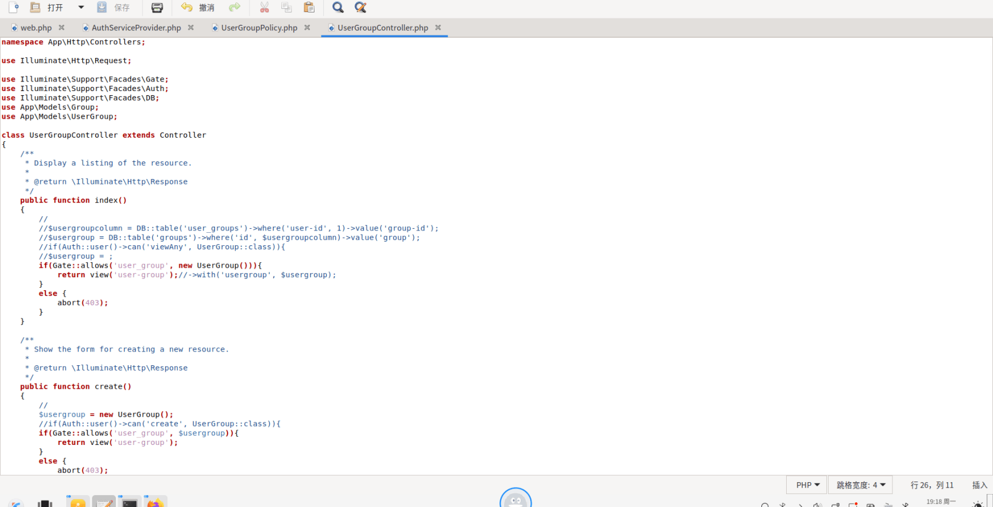Image resolution: width=993 pixels, height=507 pixels.
Task: Open find with the magnifier icon
Action: point(338,8)
